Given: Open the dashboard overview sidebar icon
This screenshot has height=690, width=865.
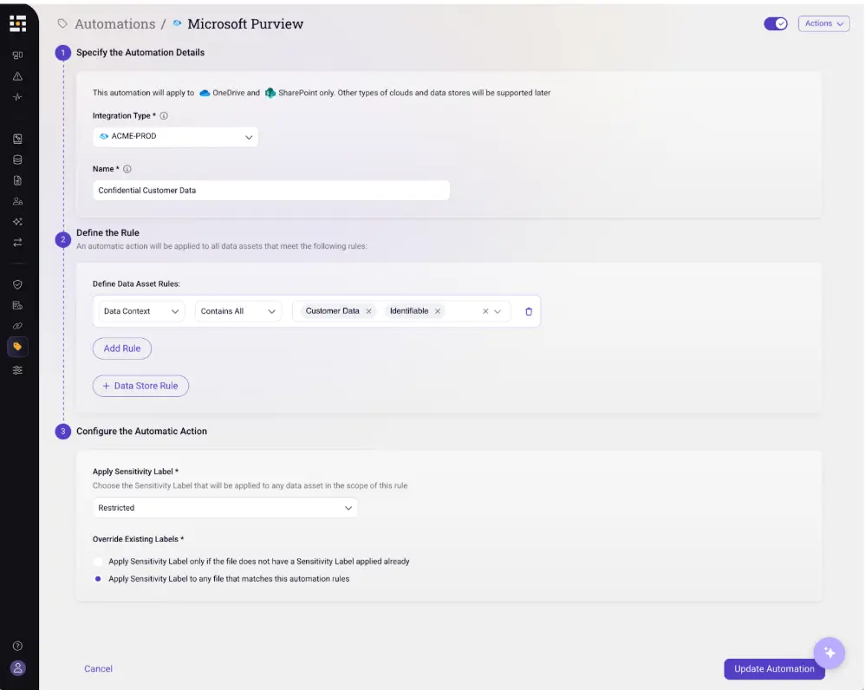Looking at the screenshot, I should click(17, 55).
